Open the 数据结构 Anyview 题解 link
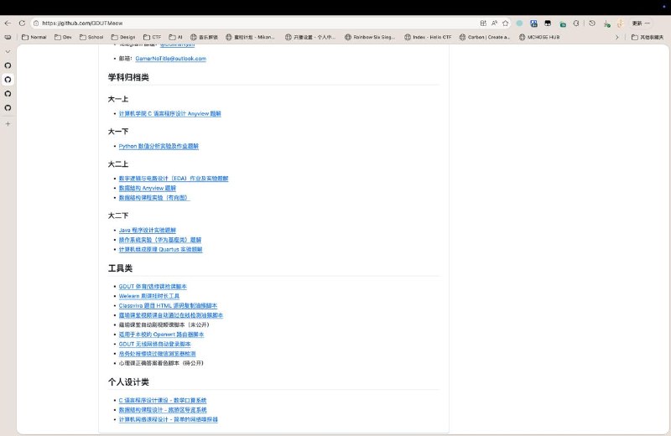 (148, 189)
